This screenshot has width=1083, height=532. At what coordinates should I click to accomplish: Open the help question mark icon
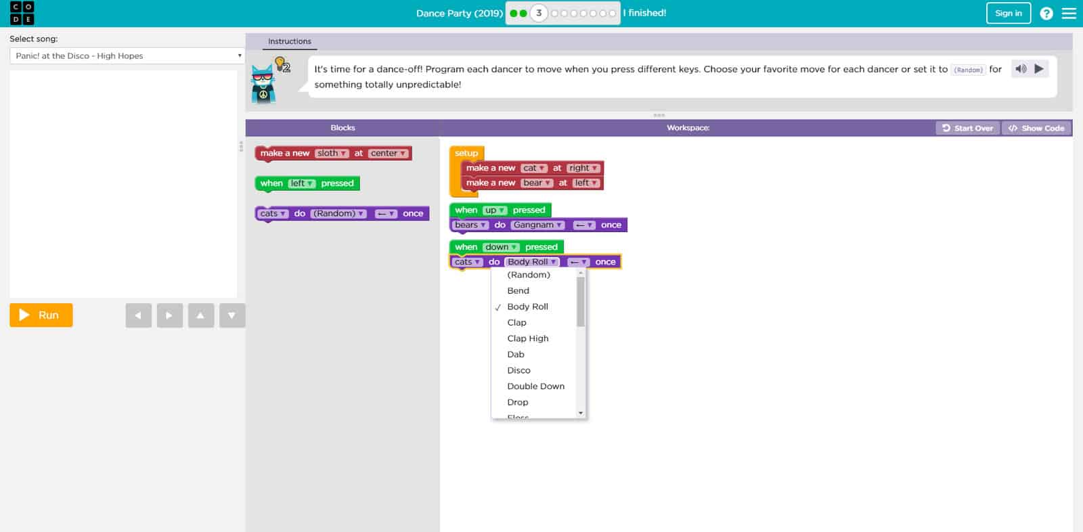1046,14
